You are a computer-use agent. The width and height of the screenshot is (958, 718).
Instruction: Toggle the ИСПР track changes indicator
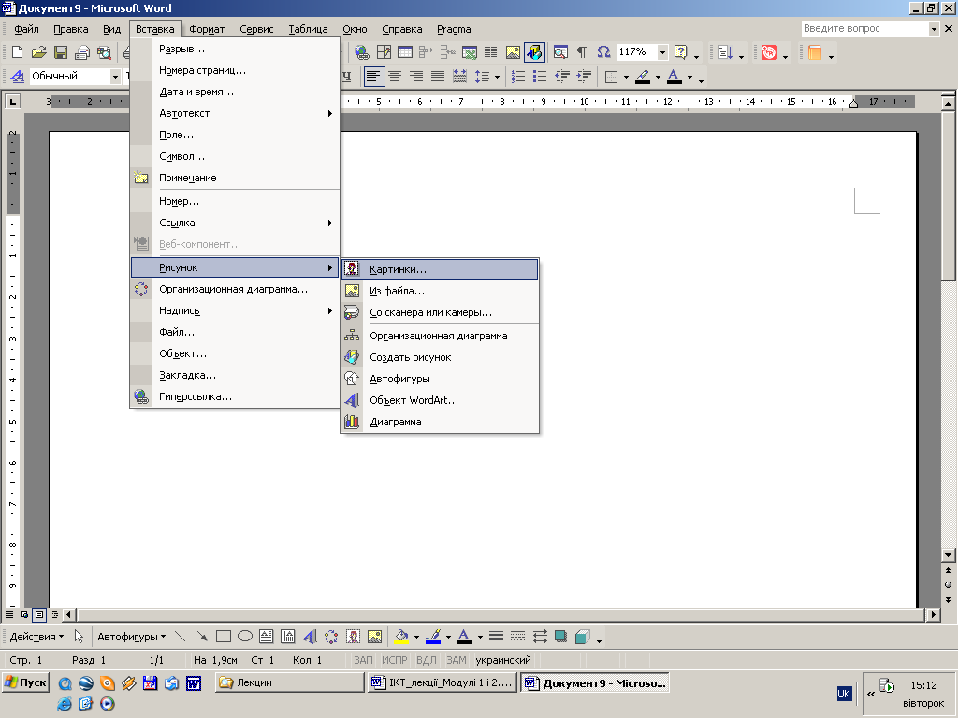pyautogui.click(x=394, y=660)
